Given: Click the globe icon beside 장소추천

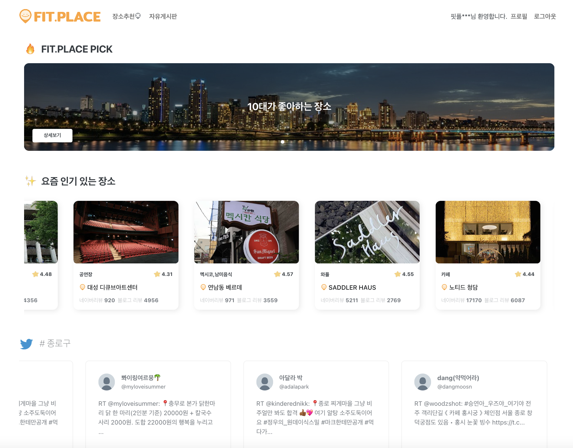Looking at the screenshot, I should tap(138, 16).
